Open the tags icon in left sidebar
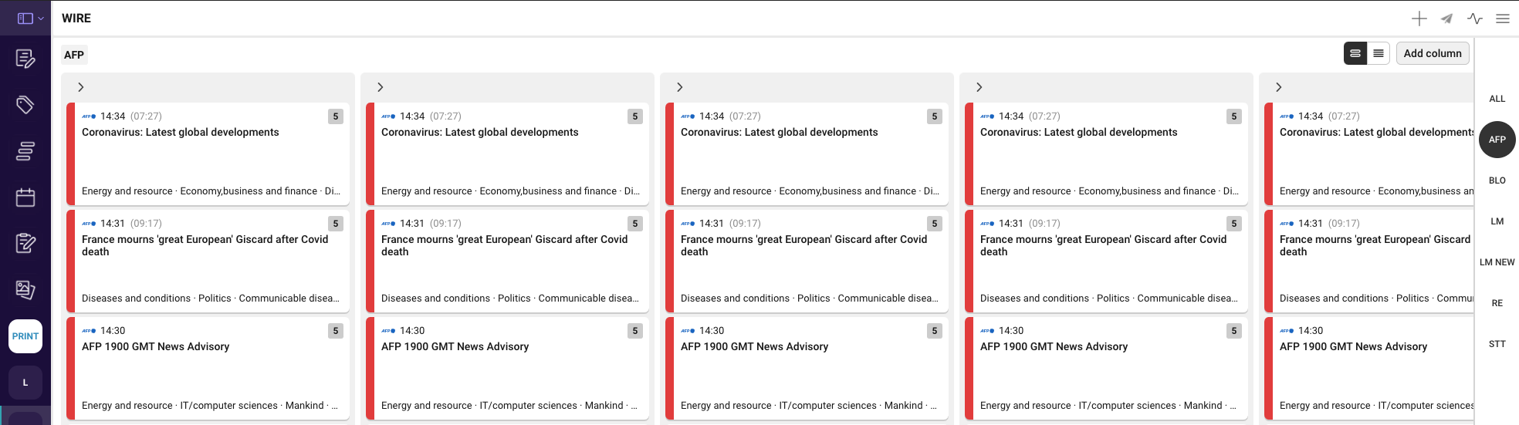The width and height of the screenshot is (1519, 425). pos(25,105)
